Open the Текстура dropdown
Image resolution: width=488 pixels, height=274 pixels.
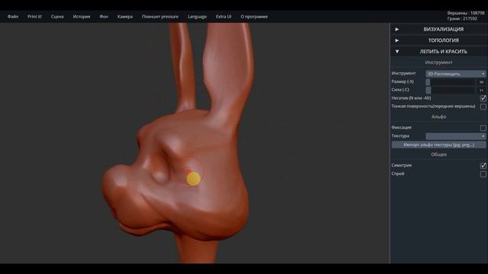tap(455, 136)
